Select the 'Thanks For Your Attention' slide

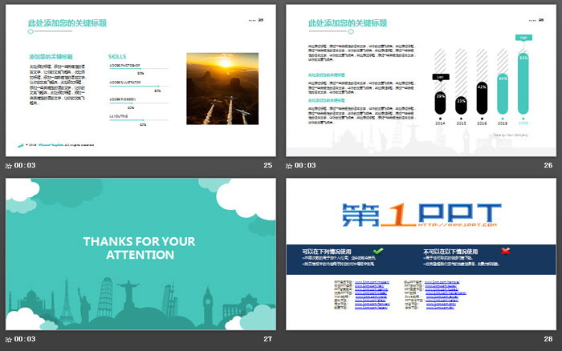tap(140, 252)
